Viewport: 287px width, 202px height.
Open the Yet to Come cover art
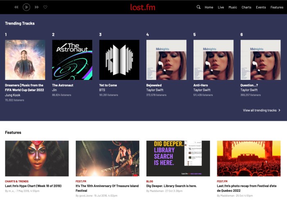click(119, 60)
